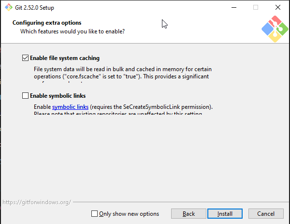Close the Git 2.52.0 Setup window
Screen dimensions: 290x224
pos(277,7)
